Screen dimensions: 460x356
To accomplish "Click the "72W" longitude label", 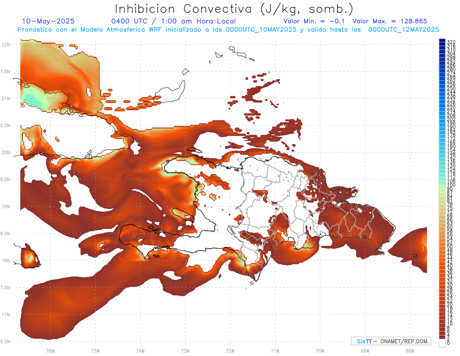I will pyautogui.click(x=230, y=351).
